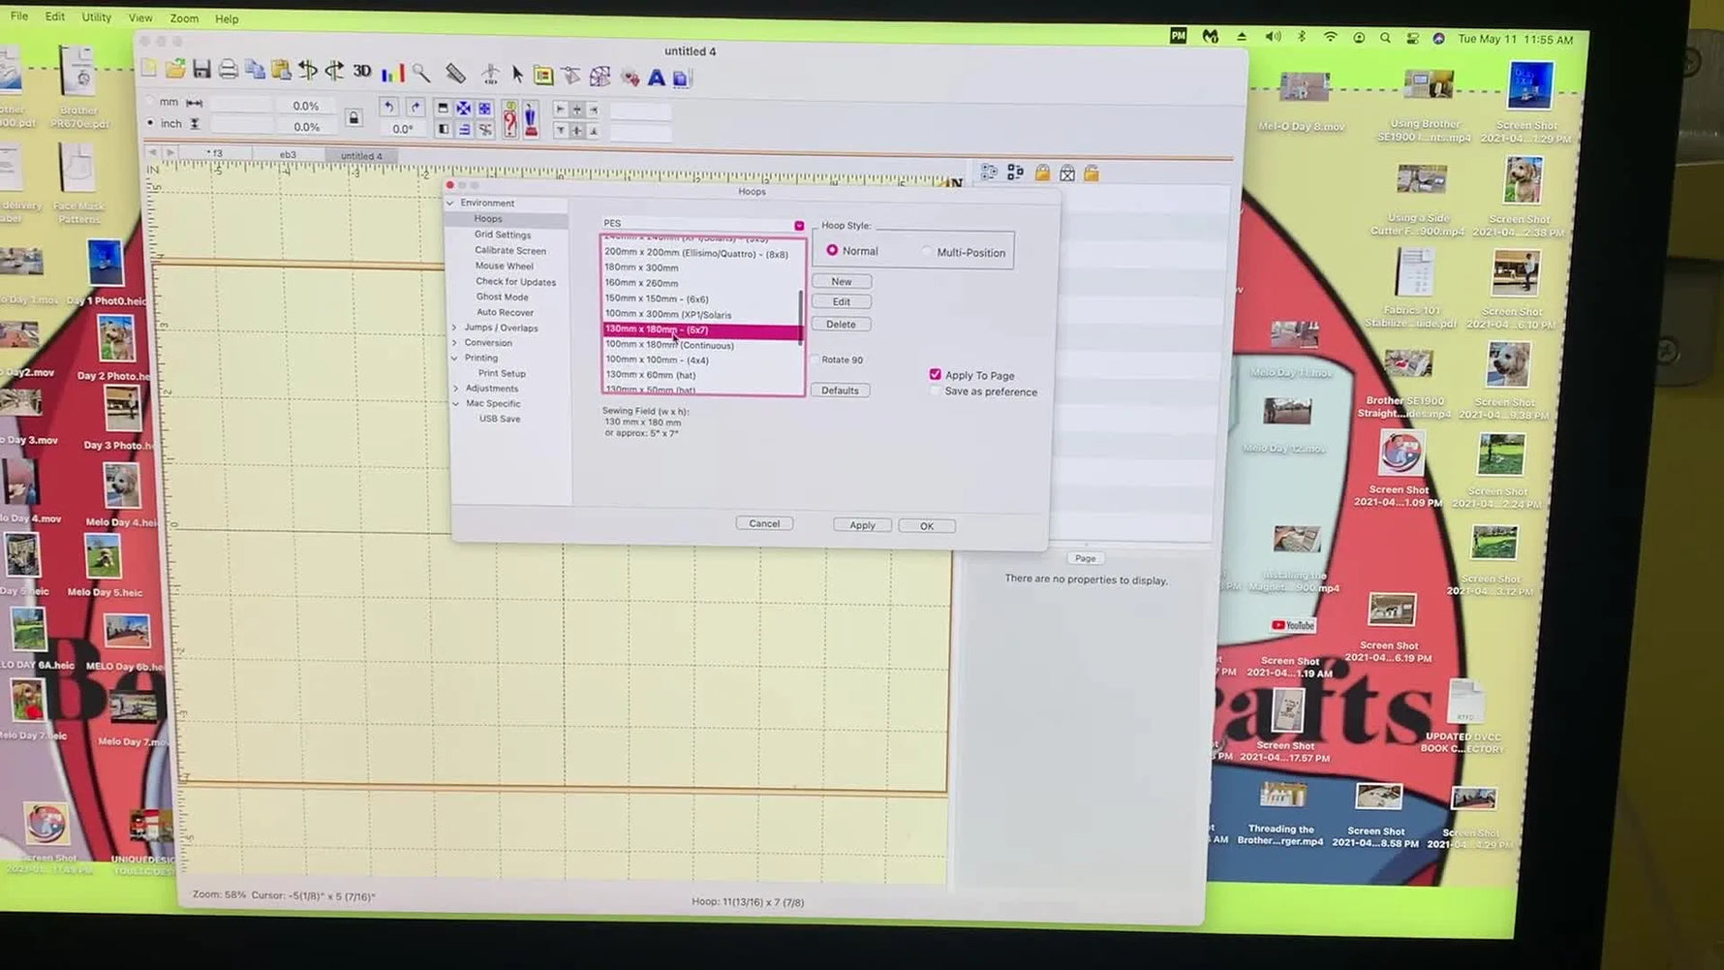The height and width of the screenshot is (970, 1724).
Task: Select the mm unit radio button
Action: [x=149, y=101]
